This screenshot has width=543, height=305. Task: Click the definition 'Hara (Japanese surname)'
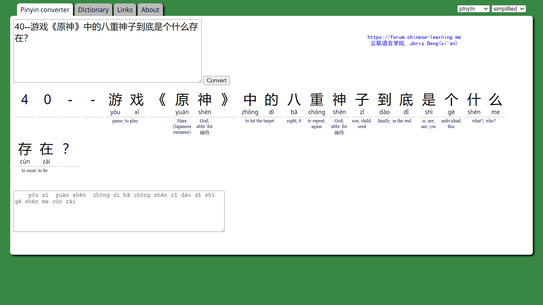click(x=182, y=127)
